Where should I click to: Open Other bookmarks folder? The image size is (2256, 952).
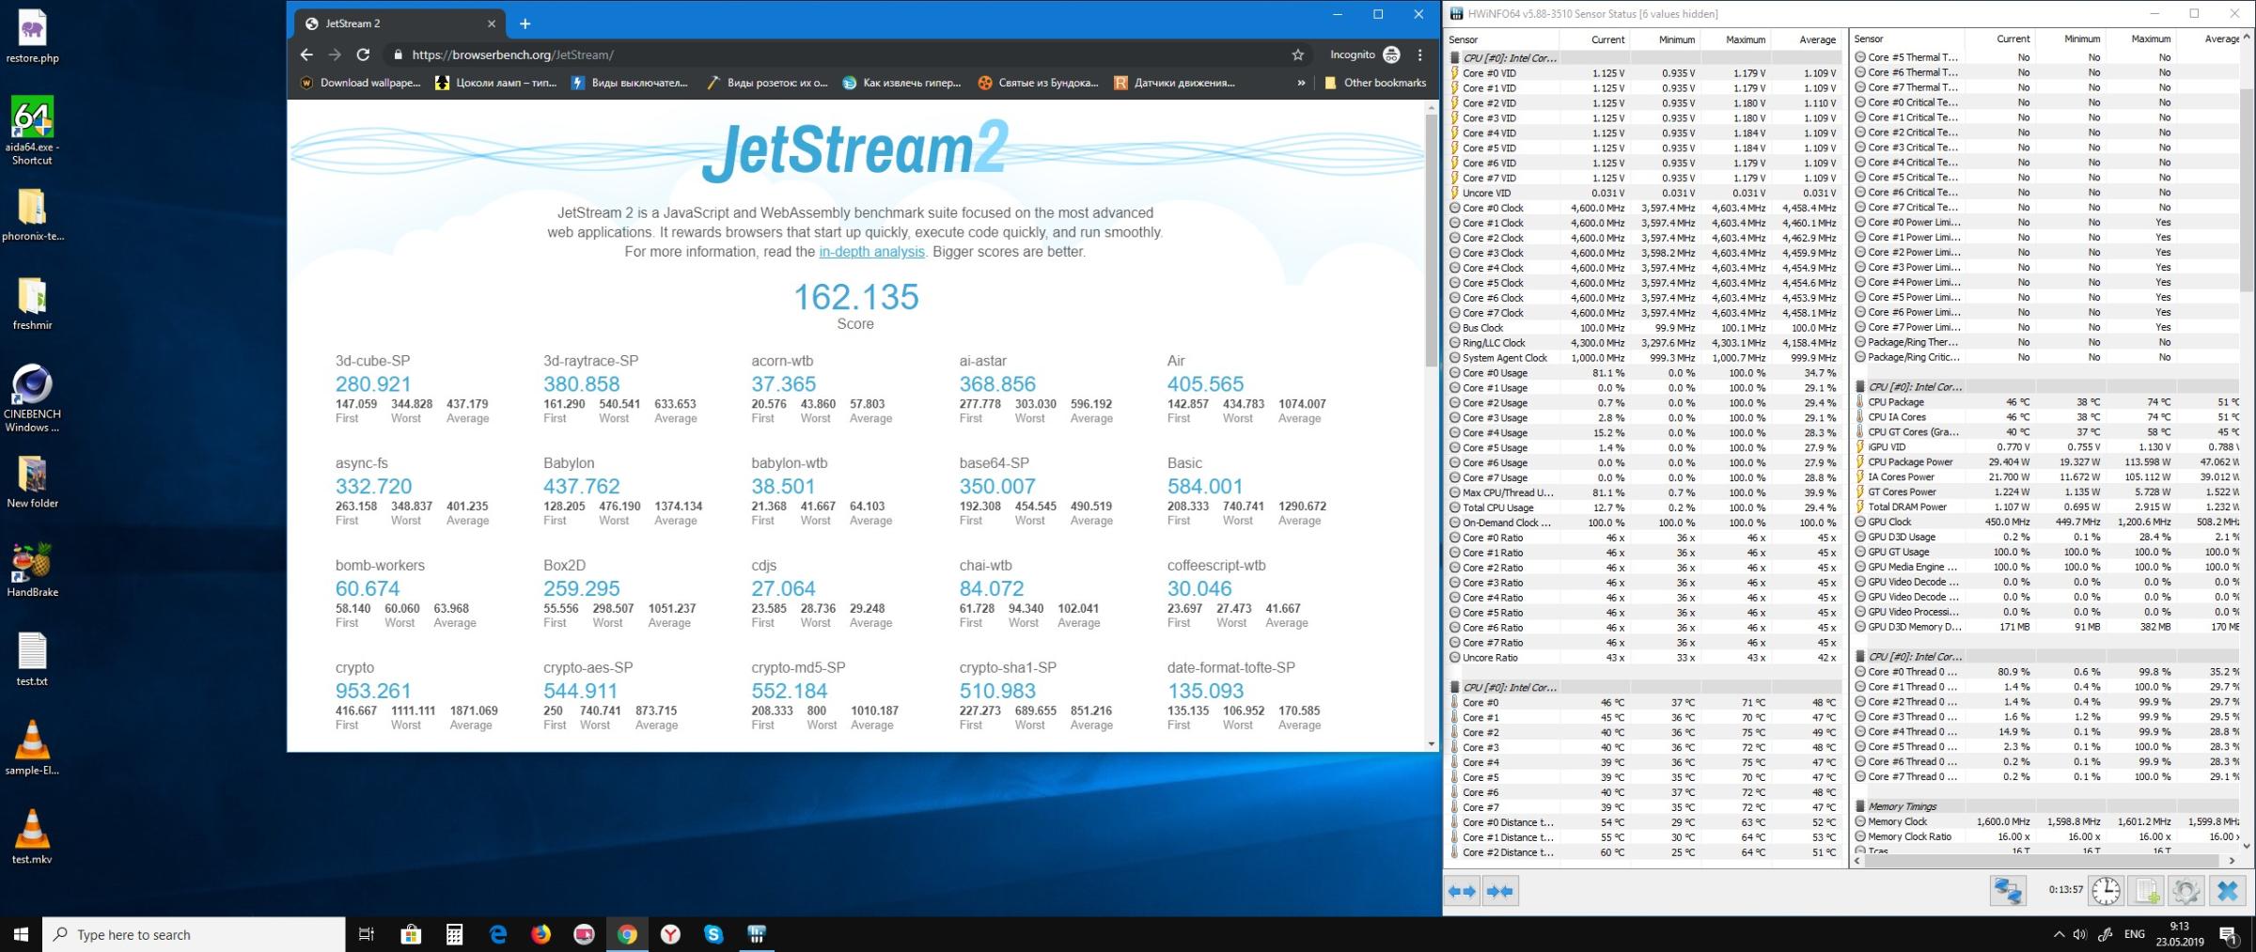(x=1375, y=83)
